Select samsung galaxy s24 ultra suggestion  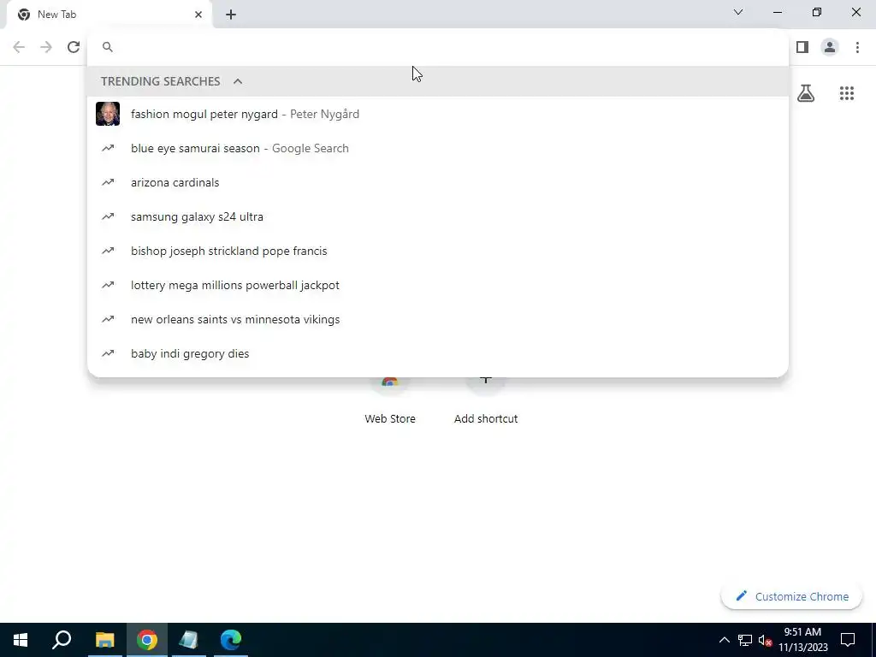coord(438,216)
